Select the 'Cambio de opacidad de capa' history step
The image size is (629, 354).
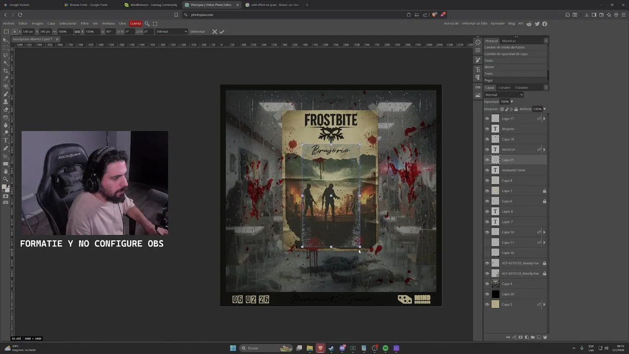(515, 54)
